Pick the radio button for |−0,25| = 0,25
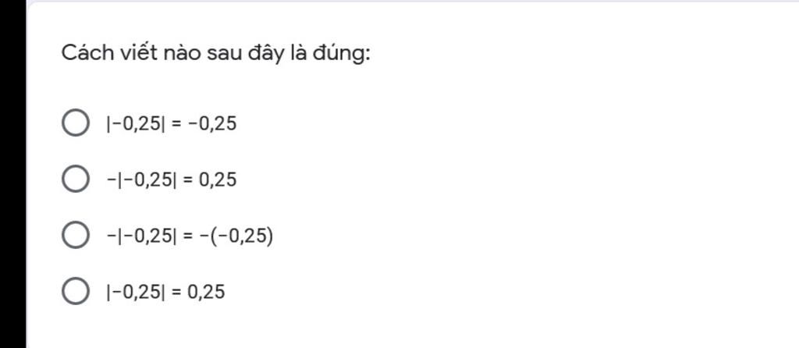799x348 pixels. point(76,292)
